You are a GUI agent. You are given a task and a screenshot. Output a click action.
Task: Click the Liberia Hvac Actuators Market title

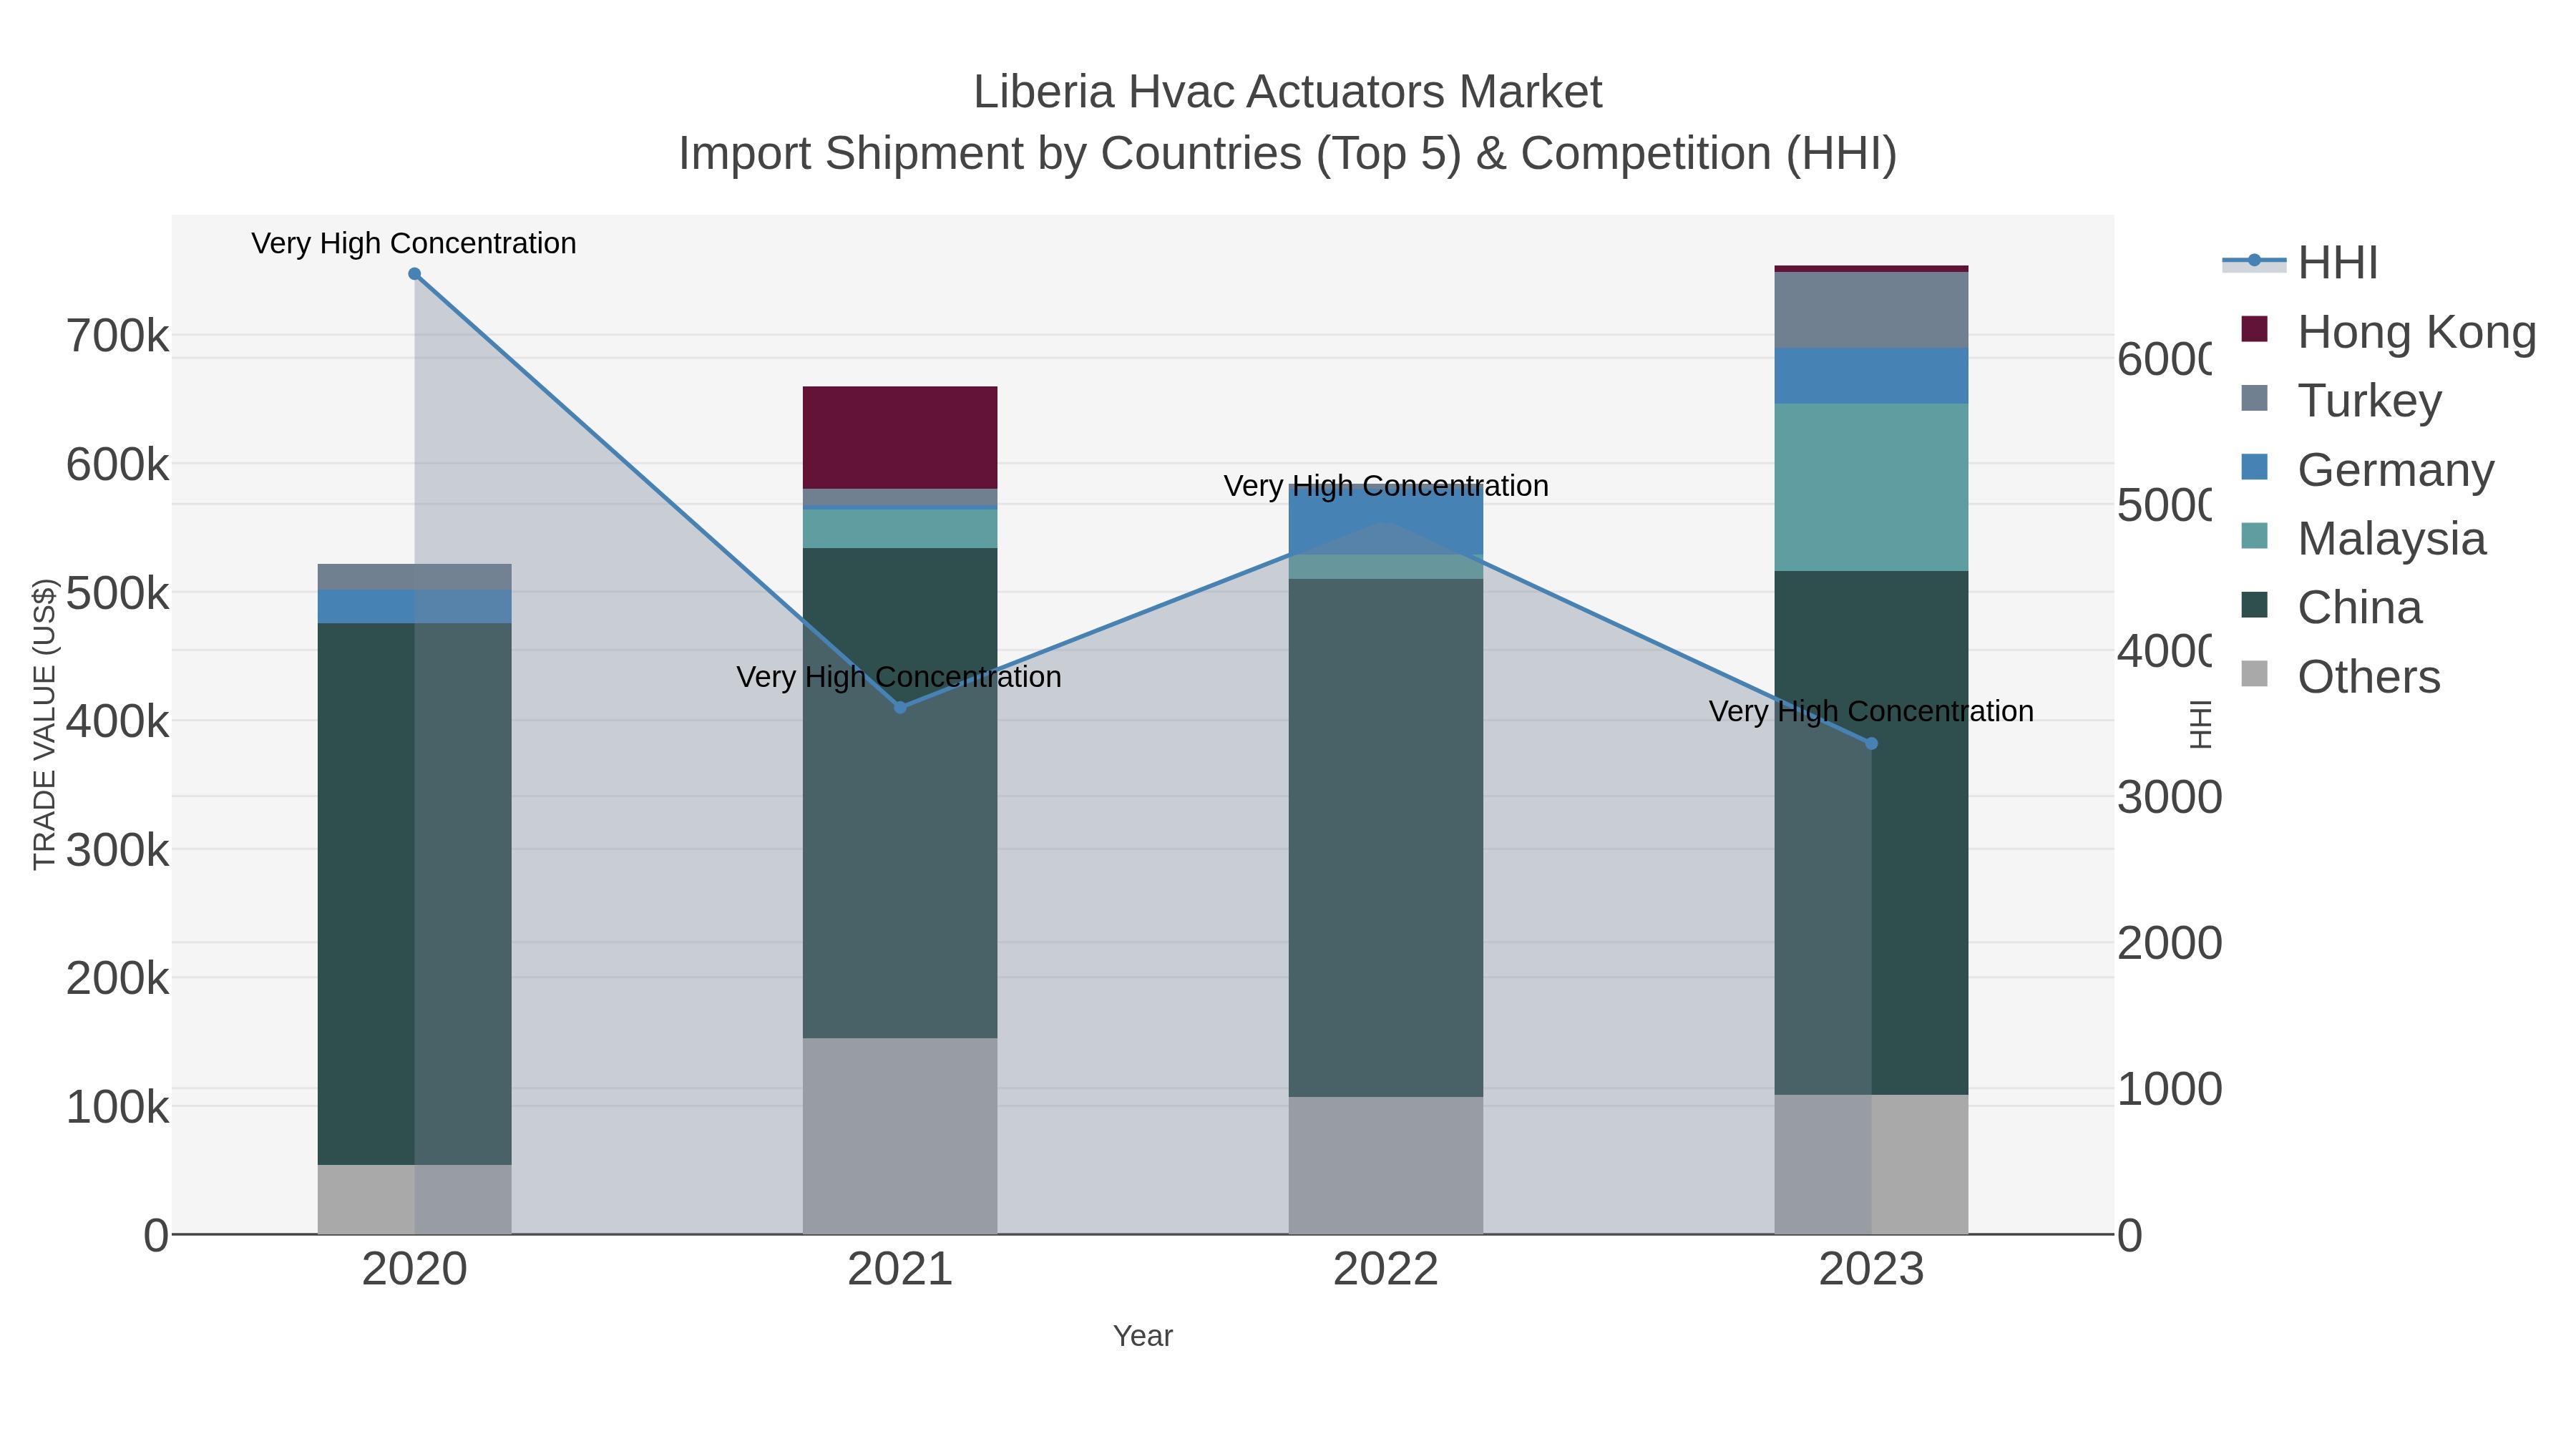tap(1288, 92)
